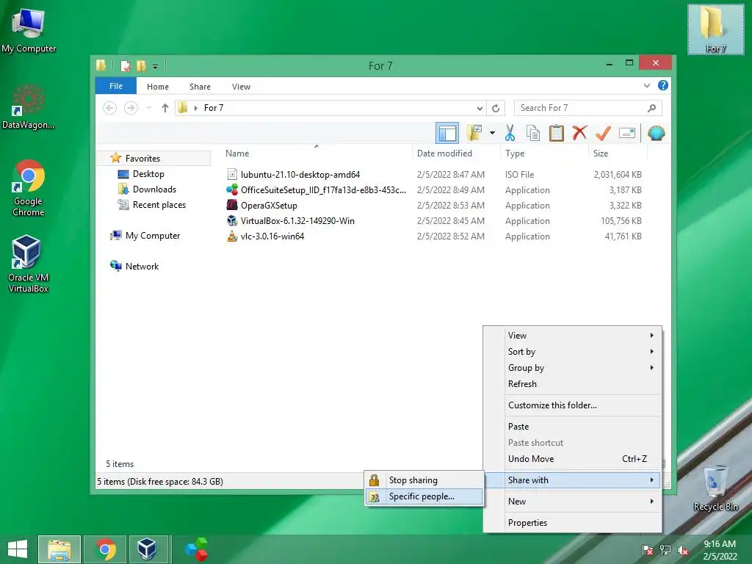Screen dimensions: 752x564
Task: Open the Windows Start button
Action: [x=18, y=549]
